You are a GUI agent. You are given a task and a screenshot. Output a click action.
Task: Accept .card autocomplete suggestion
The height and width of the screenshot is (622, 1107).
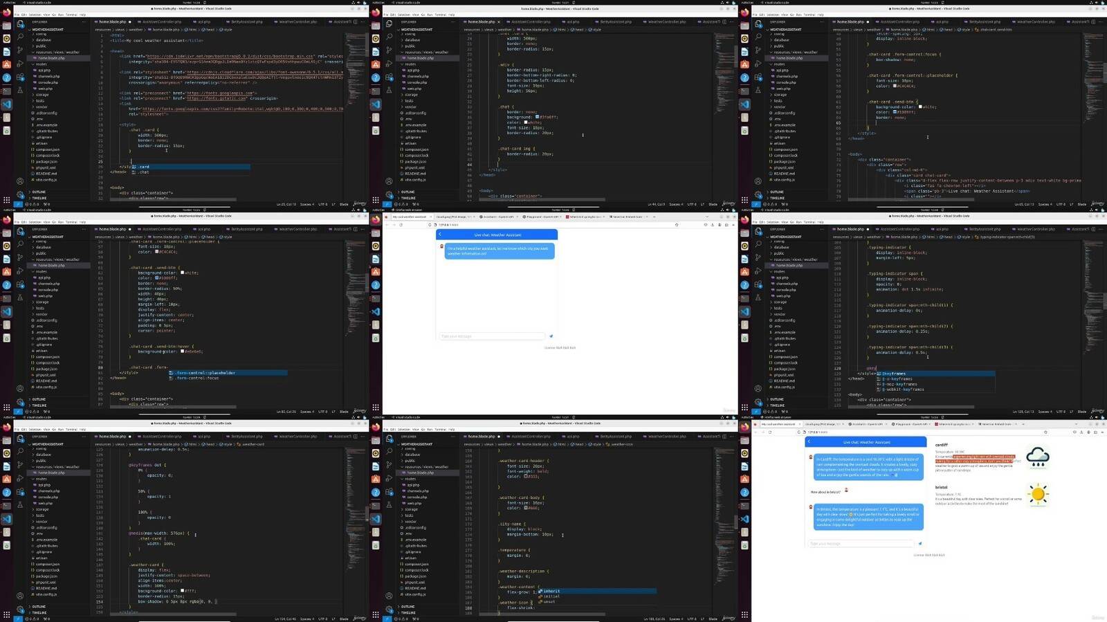tap(190, 167)
